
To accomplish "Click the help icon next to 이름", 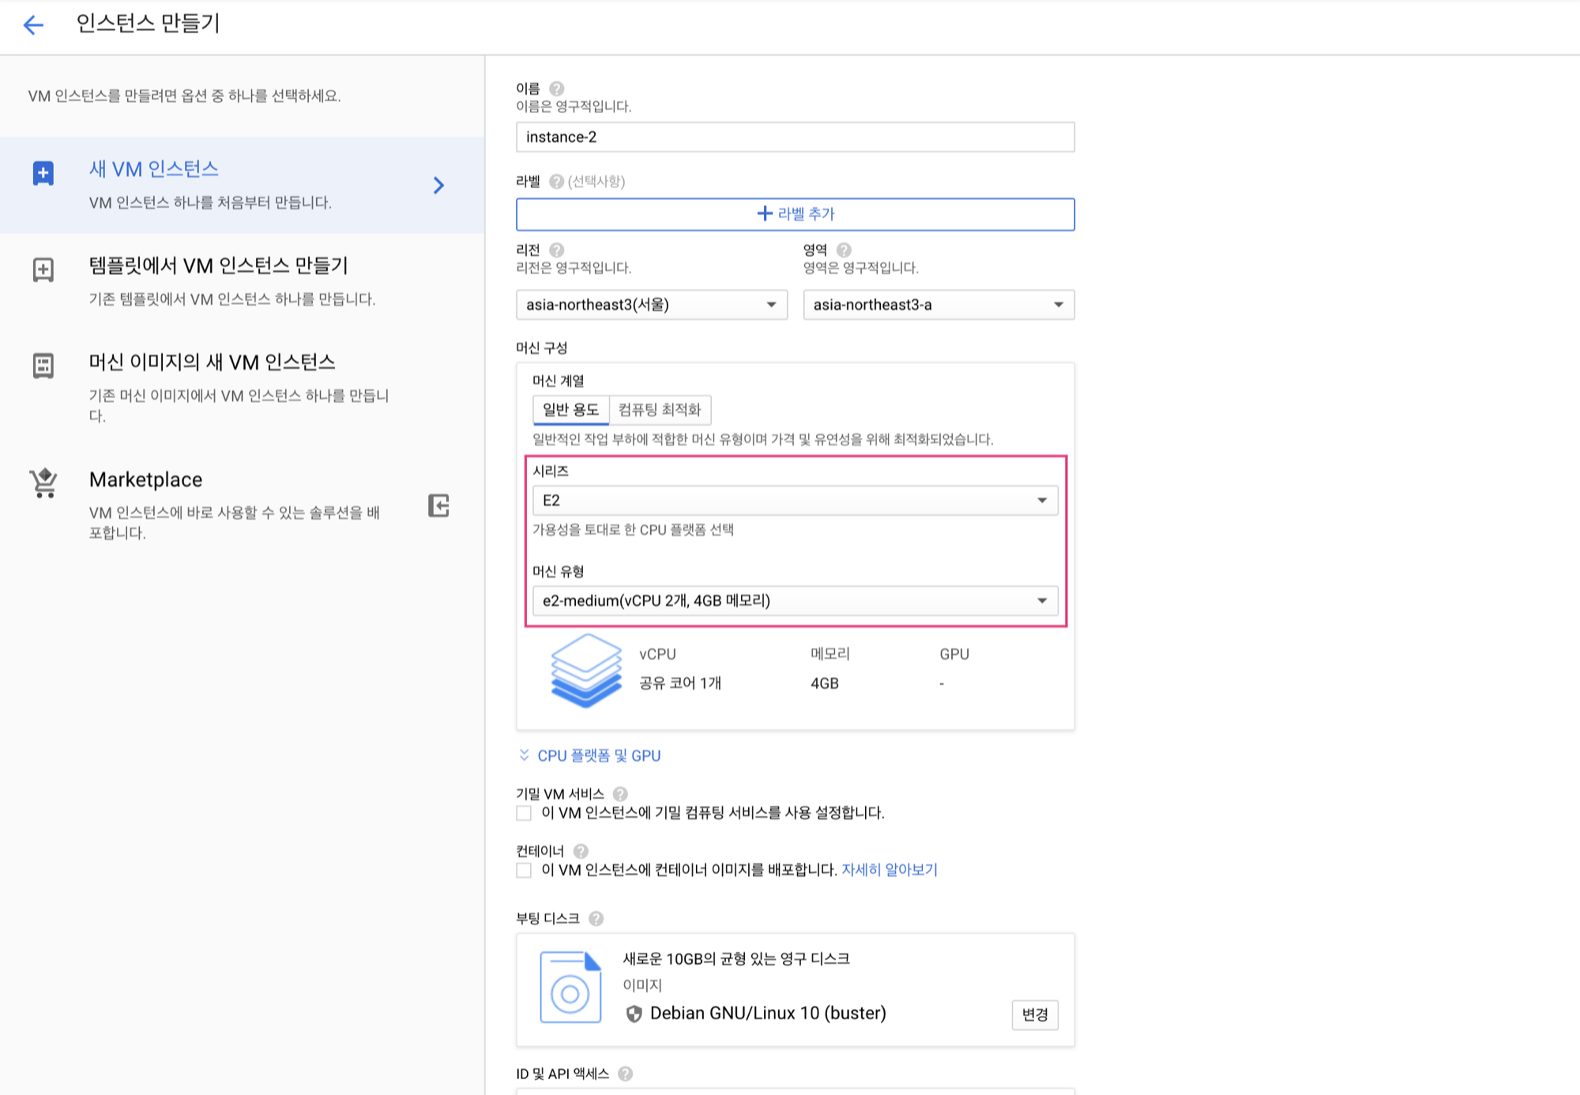I will pos(556,88).
